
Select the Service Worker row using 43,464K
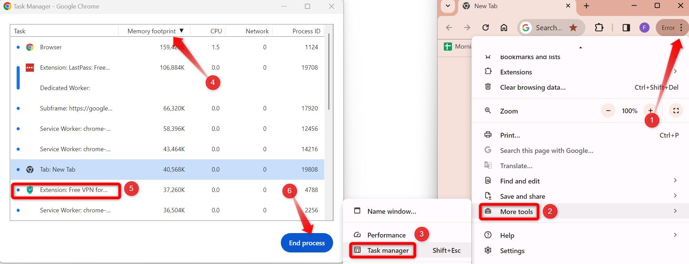point(167,149)
